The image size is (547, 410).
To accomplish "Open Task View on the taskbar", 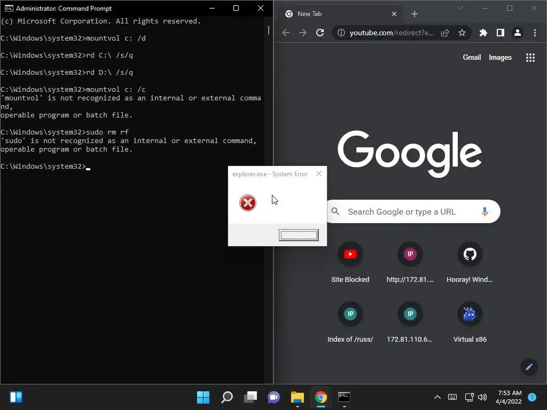I will (251, 397).
